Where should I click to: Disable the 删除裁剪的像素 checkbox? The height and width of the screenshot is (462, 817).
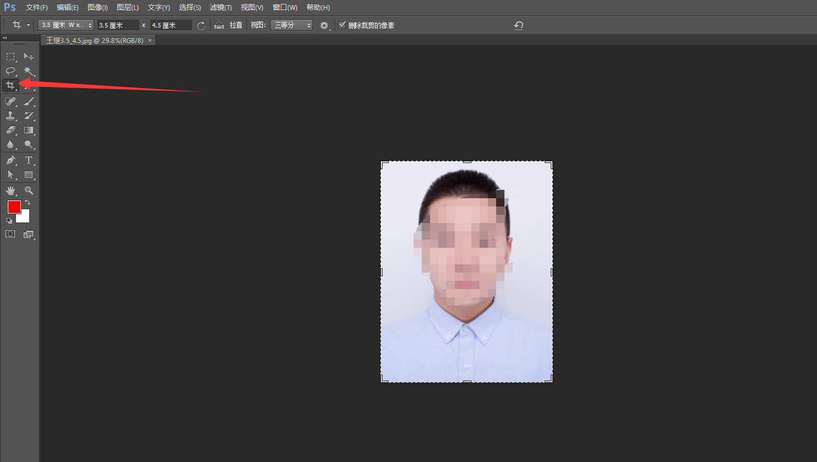coord(342,25)
